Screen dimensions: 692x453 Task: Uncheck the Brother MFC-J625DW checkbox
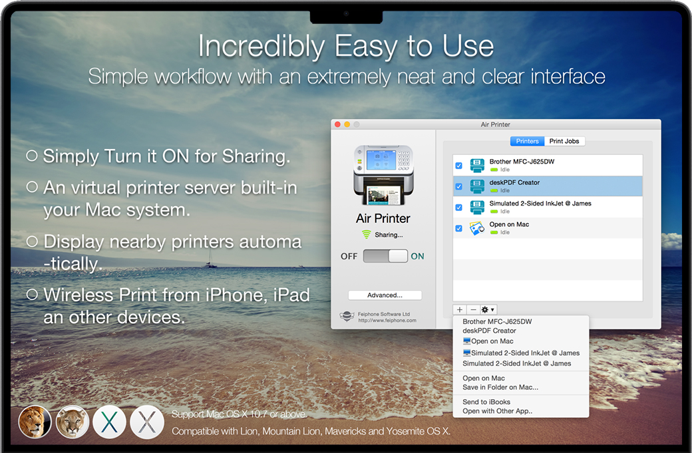click(458, 166)
